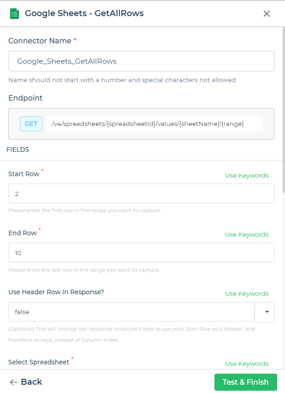Click the X to close the connector dialog
Viewport: 285px width, 393px height.
pos(267,14)
